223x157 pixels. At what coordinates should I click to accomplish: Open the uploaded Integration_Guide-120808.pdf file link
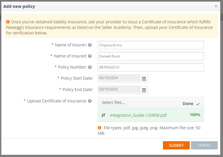[138, 115]
